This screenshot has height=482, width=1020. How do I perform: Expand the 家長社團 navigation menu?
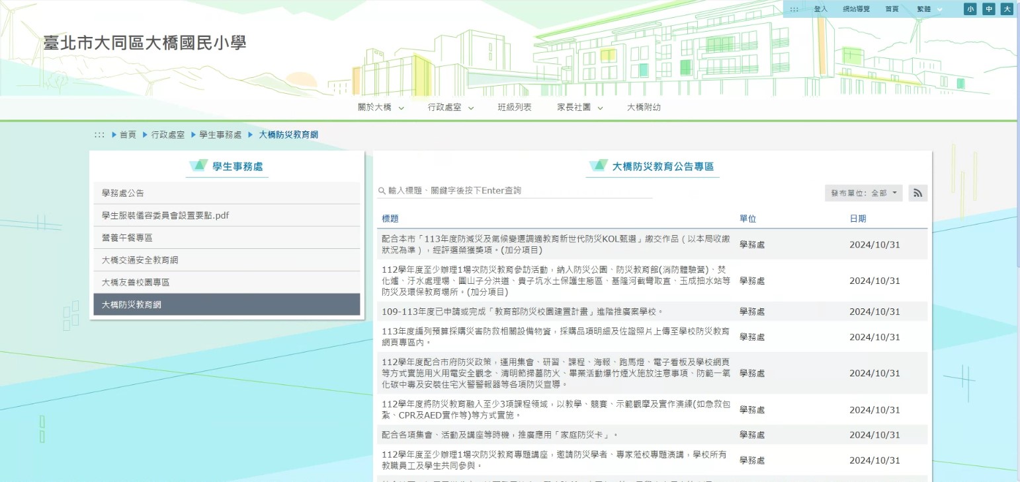(x=579, y=108)
